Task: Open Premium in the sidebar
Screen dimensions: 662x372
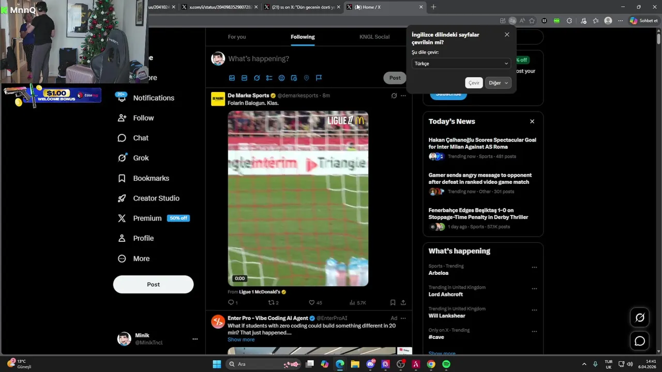Action: coord(154,218)
